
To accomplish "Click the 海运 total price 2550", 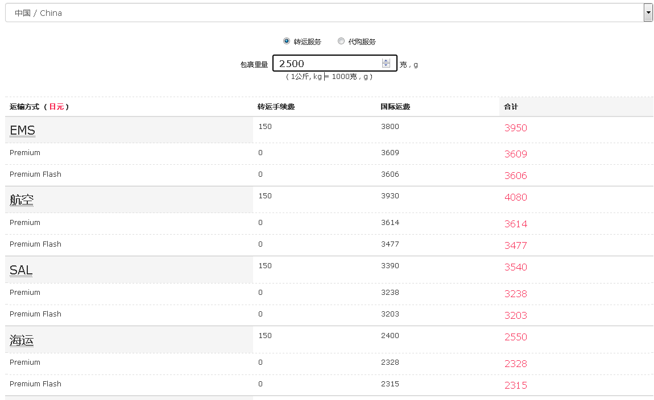I will coord(515,338).
